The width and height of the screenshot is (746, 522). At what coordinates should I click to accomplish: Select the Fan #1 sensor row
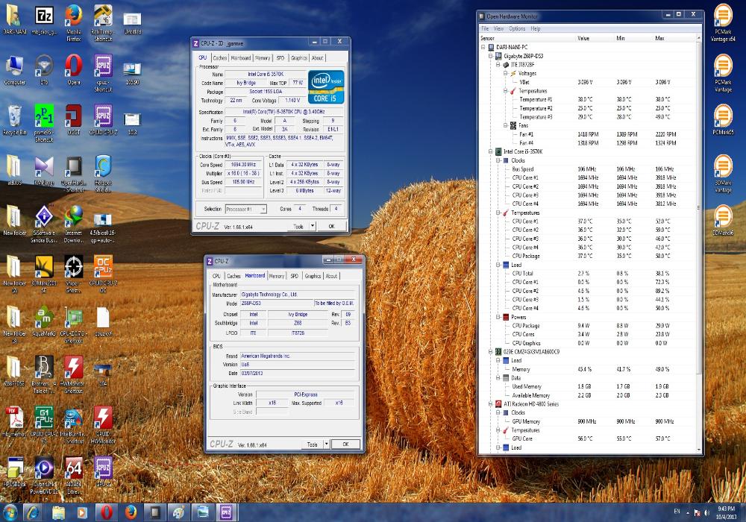[589, 134]
